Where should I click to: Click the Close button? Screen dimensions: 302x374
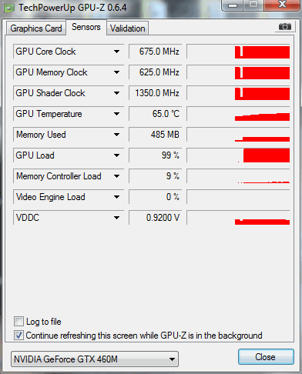pos(266,357)
